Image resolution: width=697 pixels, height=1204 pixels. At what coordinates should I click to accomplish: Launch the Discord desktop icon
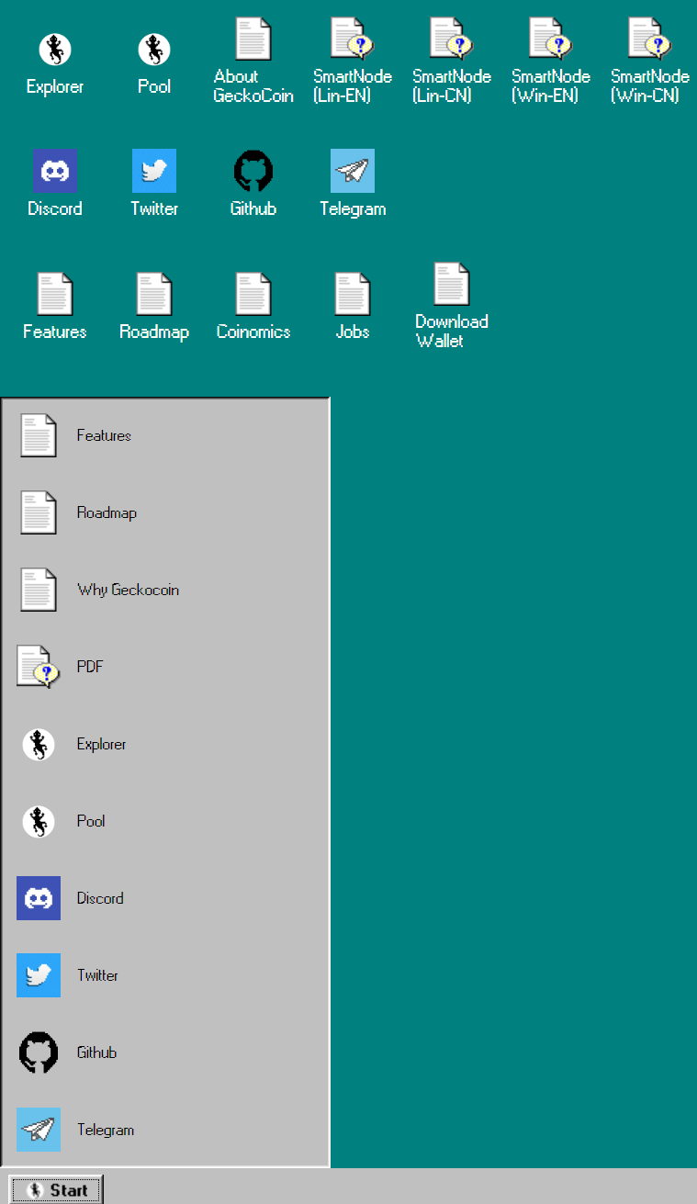click(55, 171)
